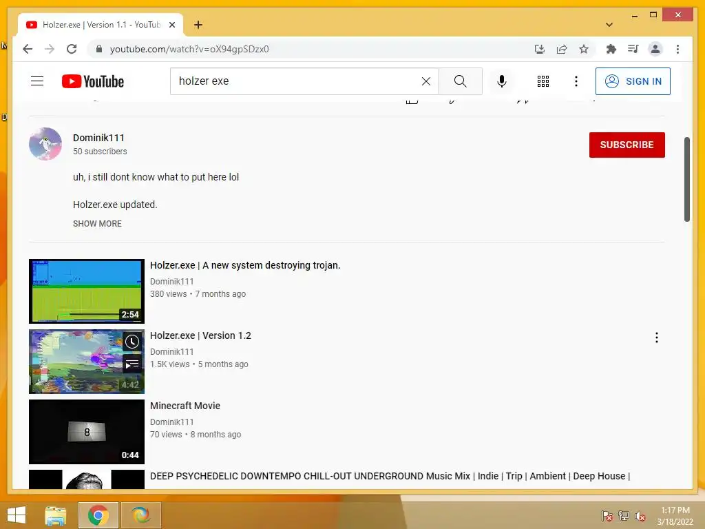Expand the tab search chevron
705x529 pixels.
pyautogui.click(x=609, y=25)
